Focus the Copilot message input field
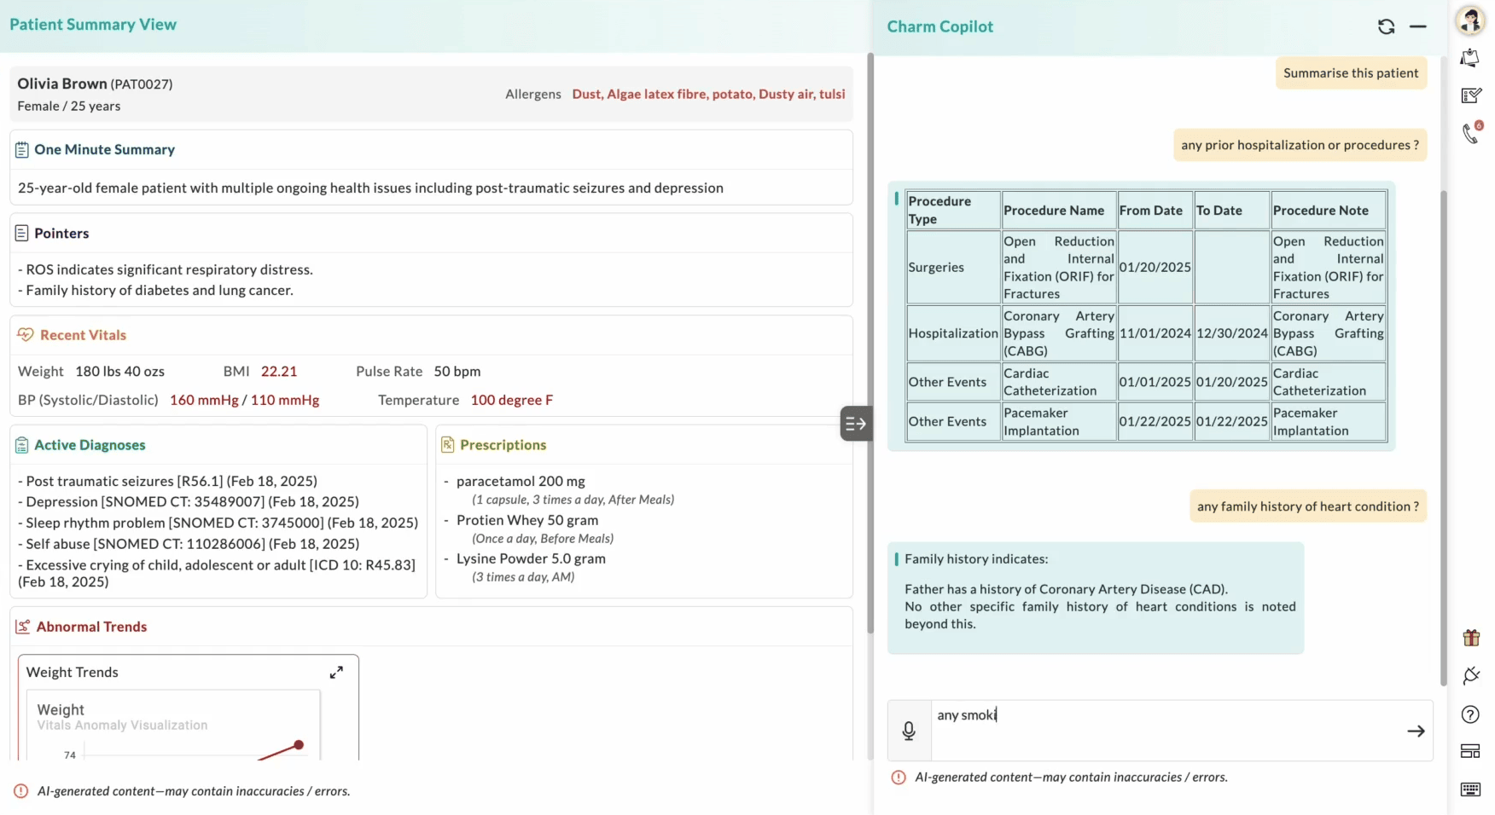Viewport: 1495px width, 815px height. 1166,731
